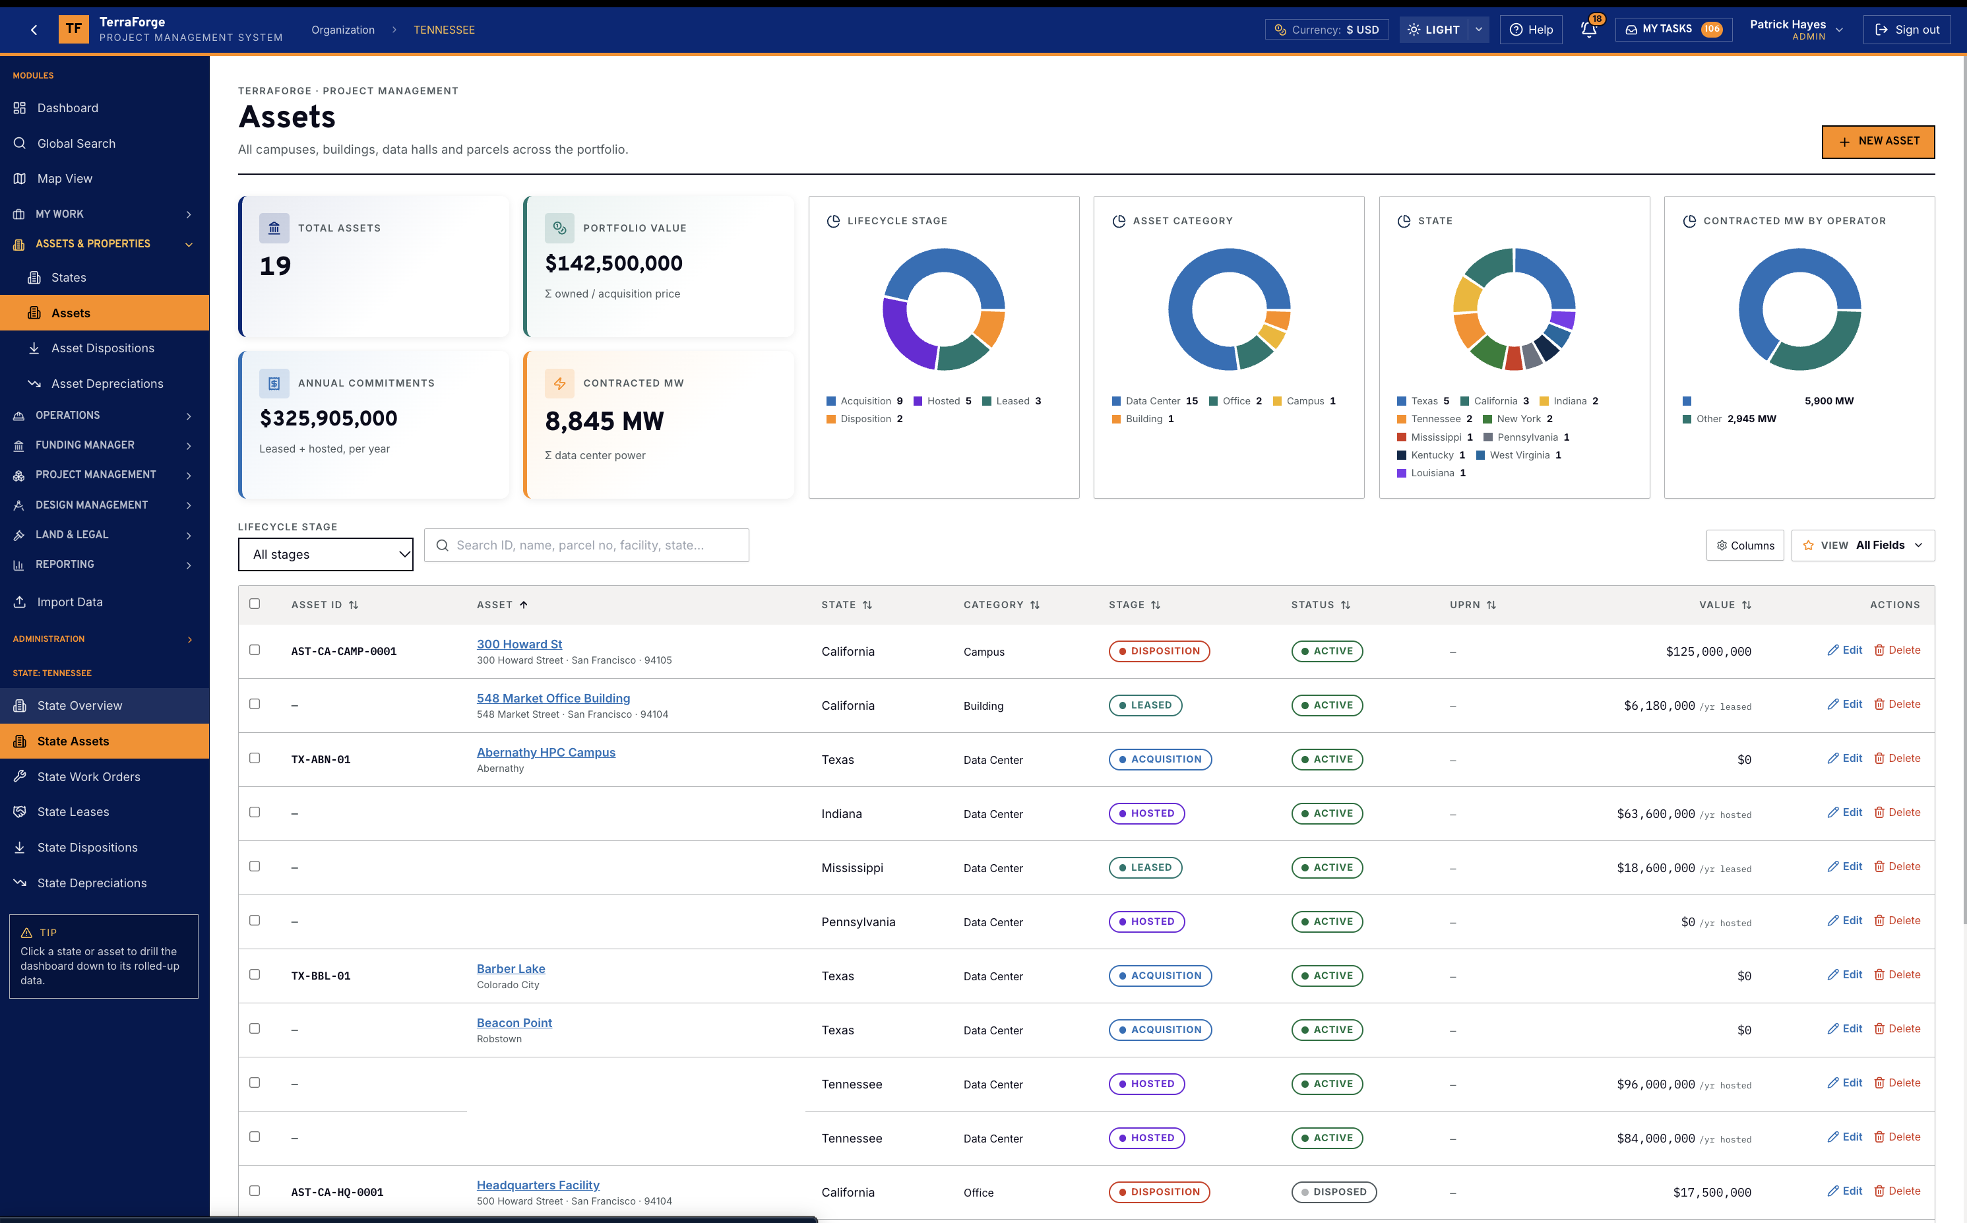Click the New Asset button
Screen dimensions: 1967x1223
pos(1878,142)
